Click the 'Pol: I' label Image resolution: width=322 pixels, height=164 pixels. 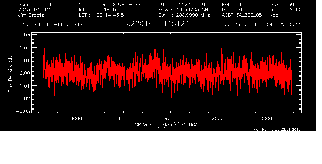[232, 4]
